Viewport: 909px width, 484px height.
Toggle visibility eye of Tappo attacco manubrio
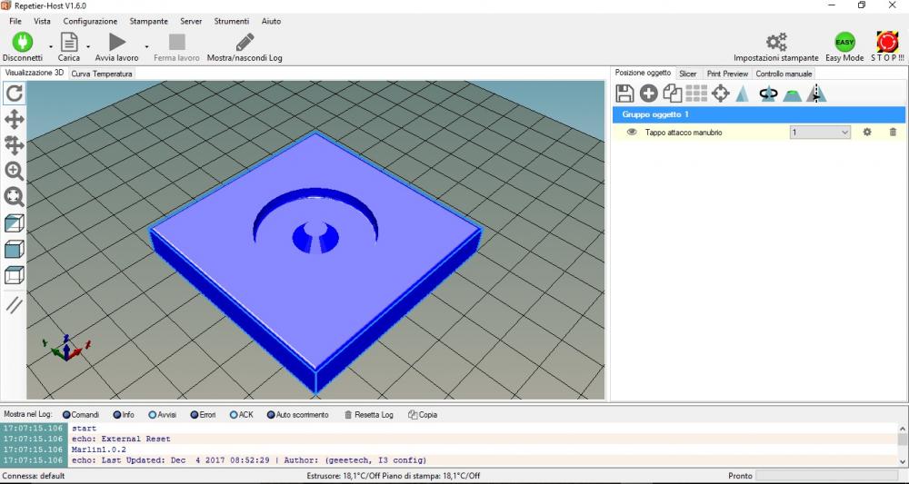click(631, 133)
